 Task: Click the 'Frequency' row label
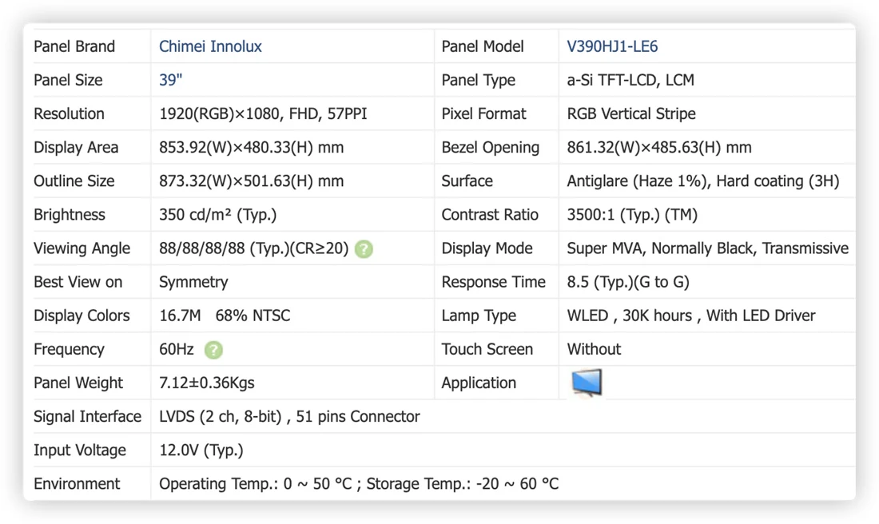click(69, 349)
